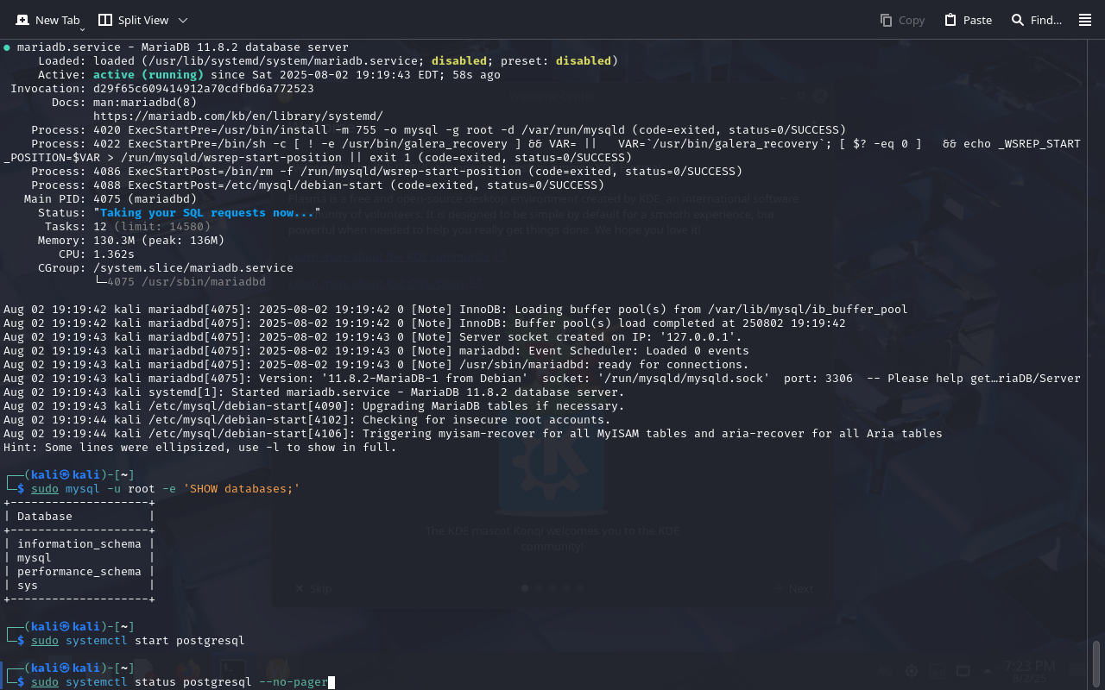
Task: Click the ExecStartPost '/etc/mysql/debian-start' process line
Action: coord(318,185)
